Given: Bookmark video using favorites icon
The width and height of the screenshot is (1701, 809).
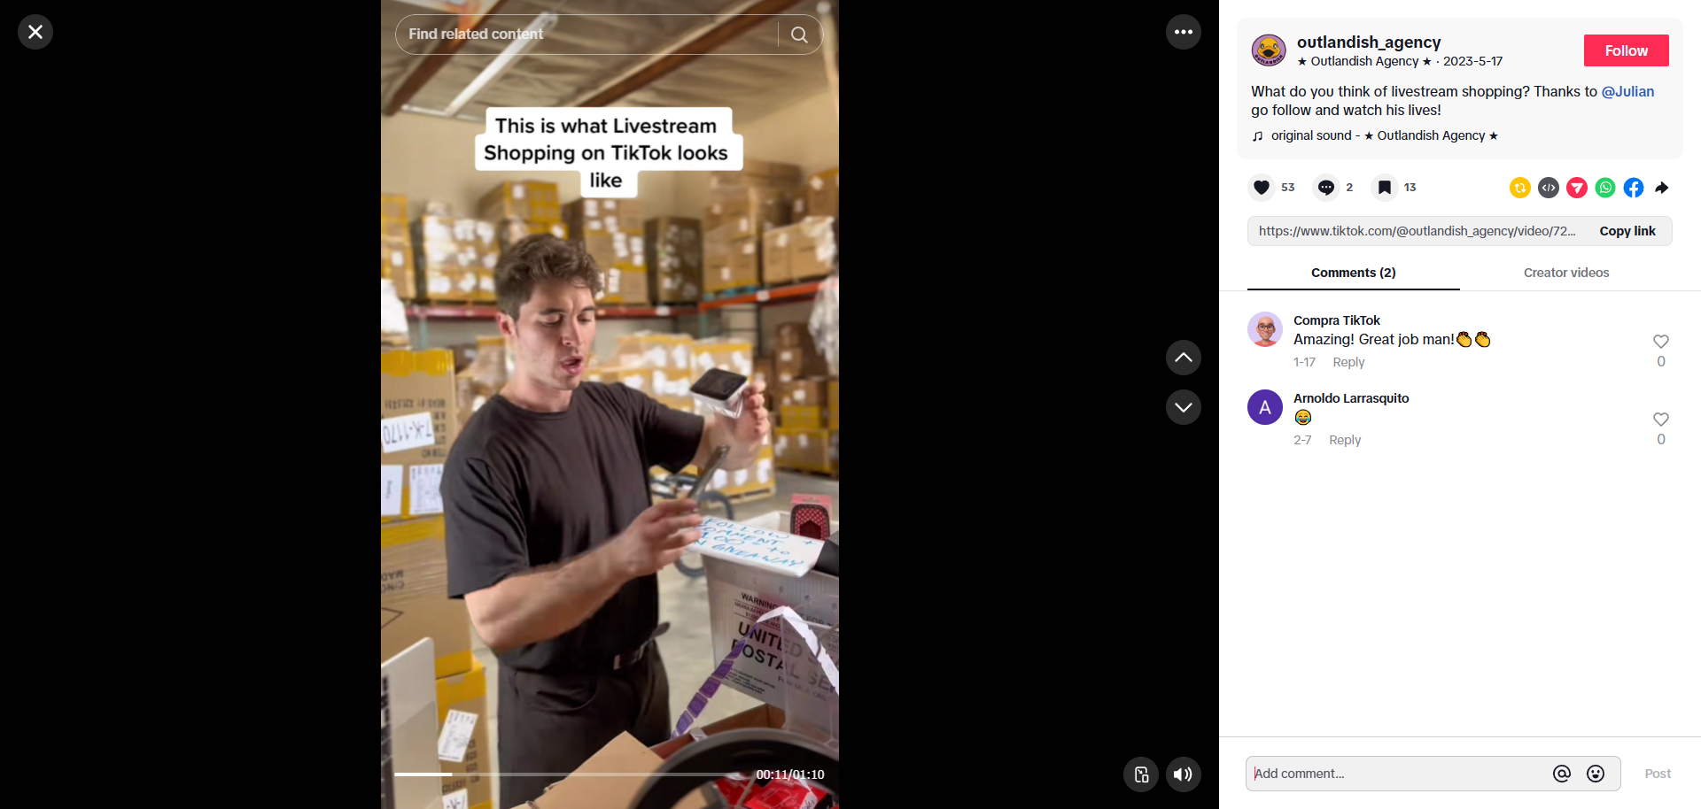Looking at the screenshot, I should (x=1384, y=188).
